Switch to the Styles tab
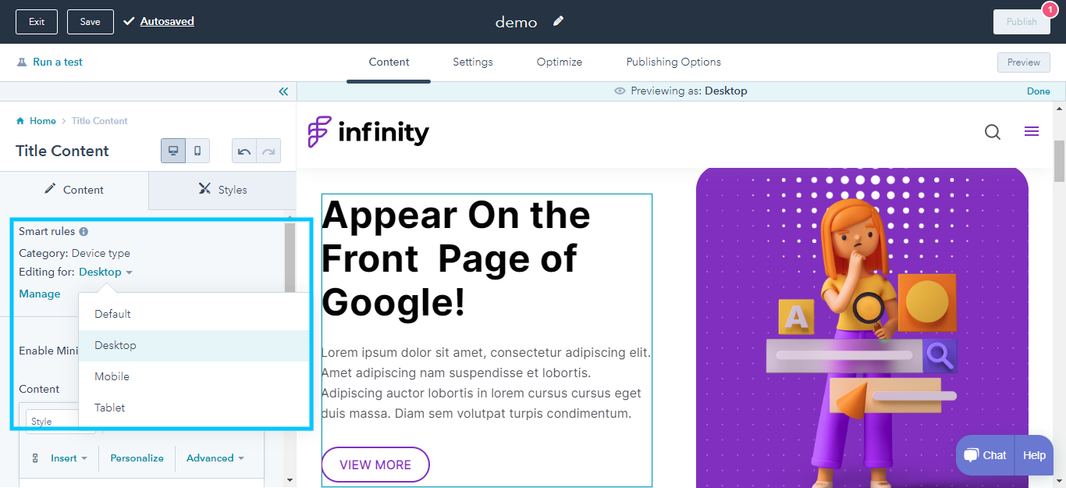This screenshot has width=1066, height=488. (x=222, y=190)
